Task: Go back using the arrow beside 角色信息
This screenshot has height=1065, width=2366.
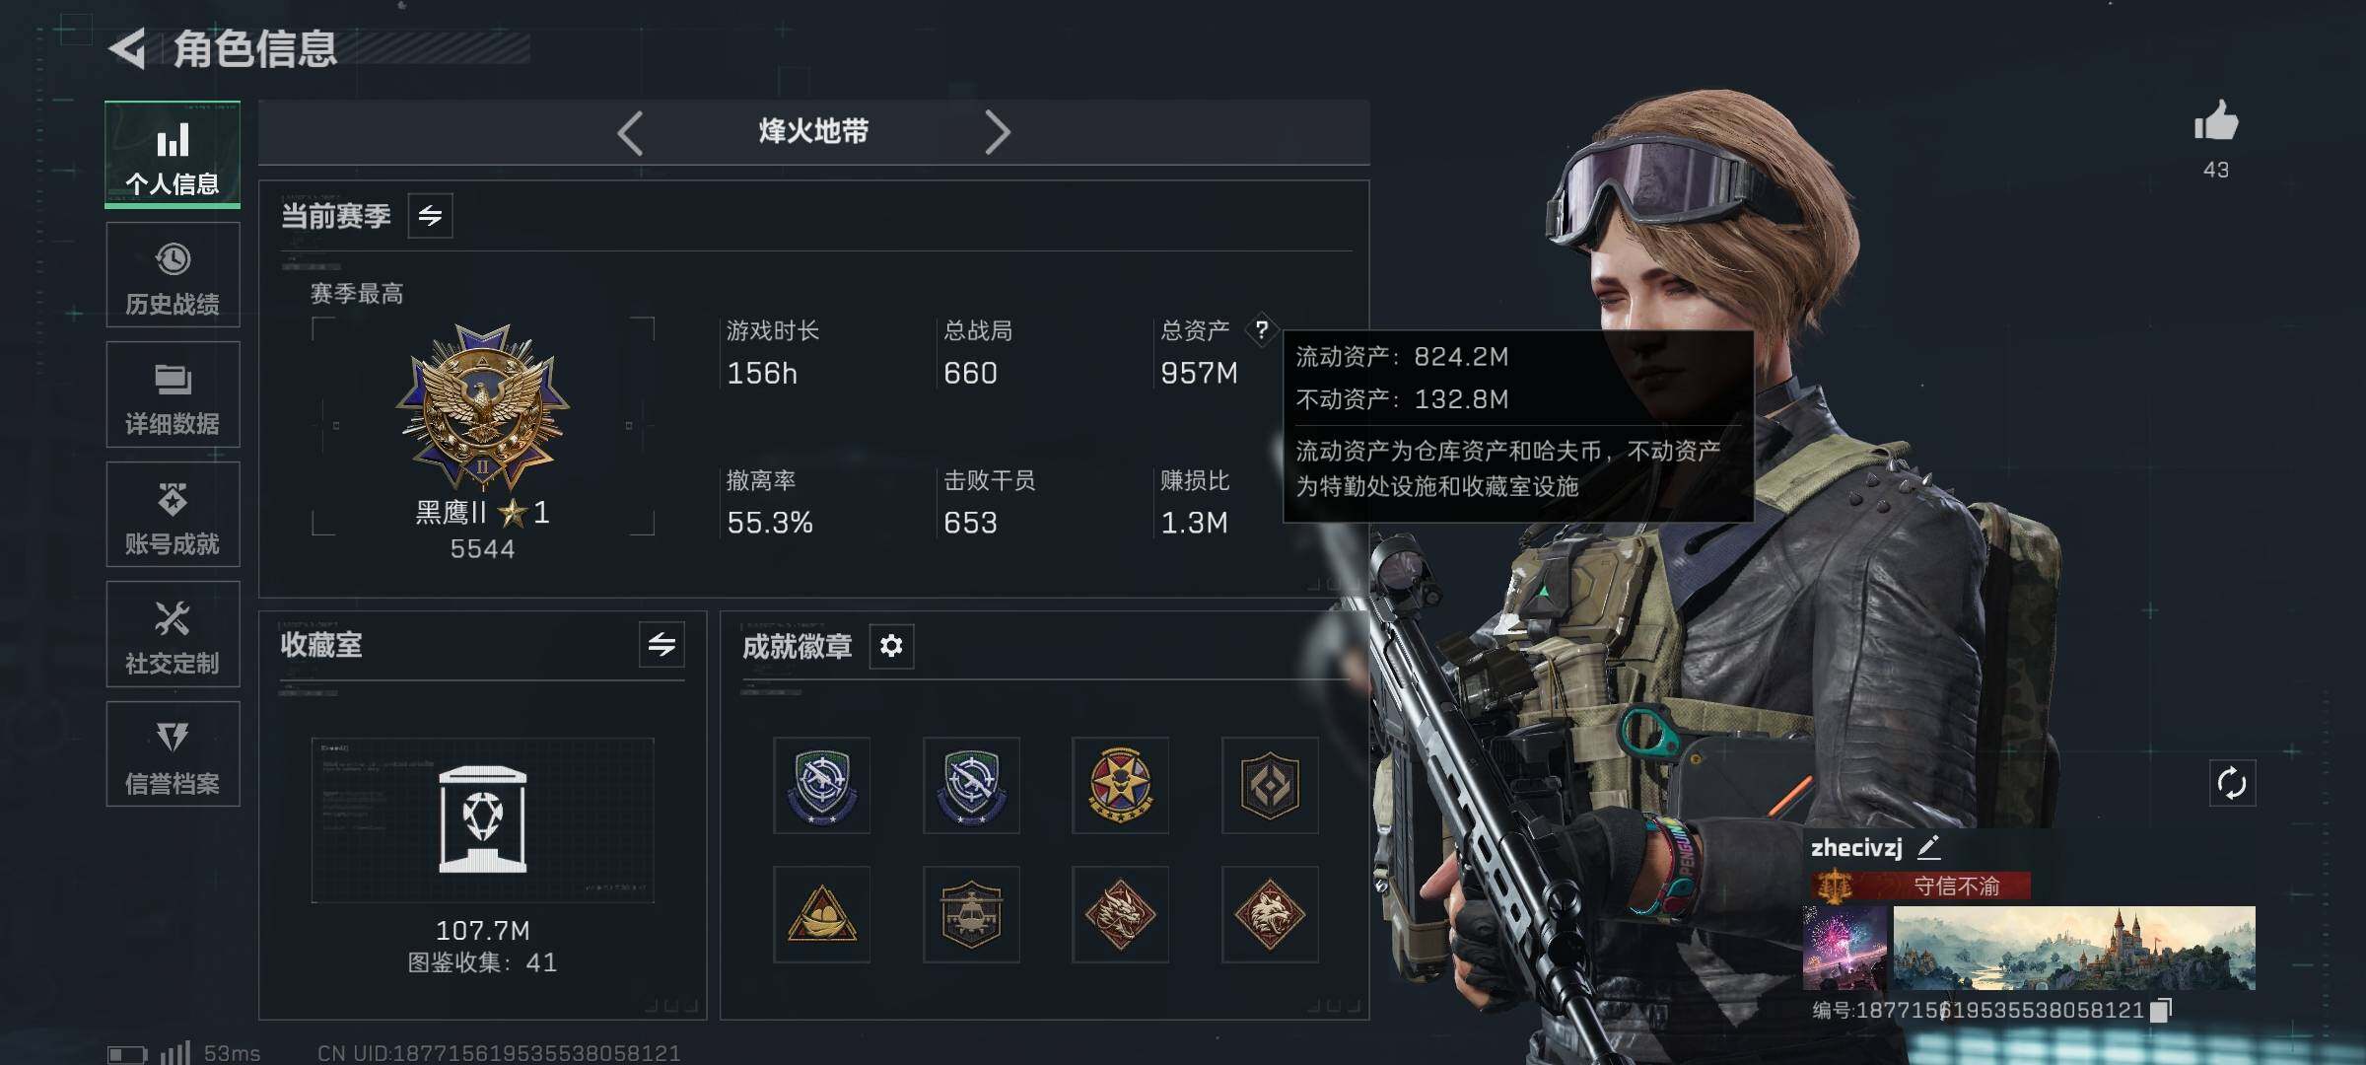Action: coord(128,49)
